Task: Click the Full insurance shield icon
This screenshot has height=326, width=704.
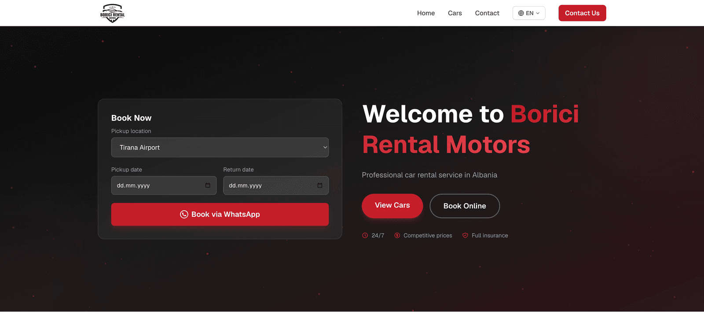Action: click(x=465, y=236)
